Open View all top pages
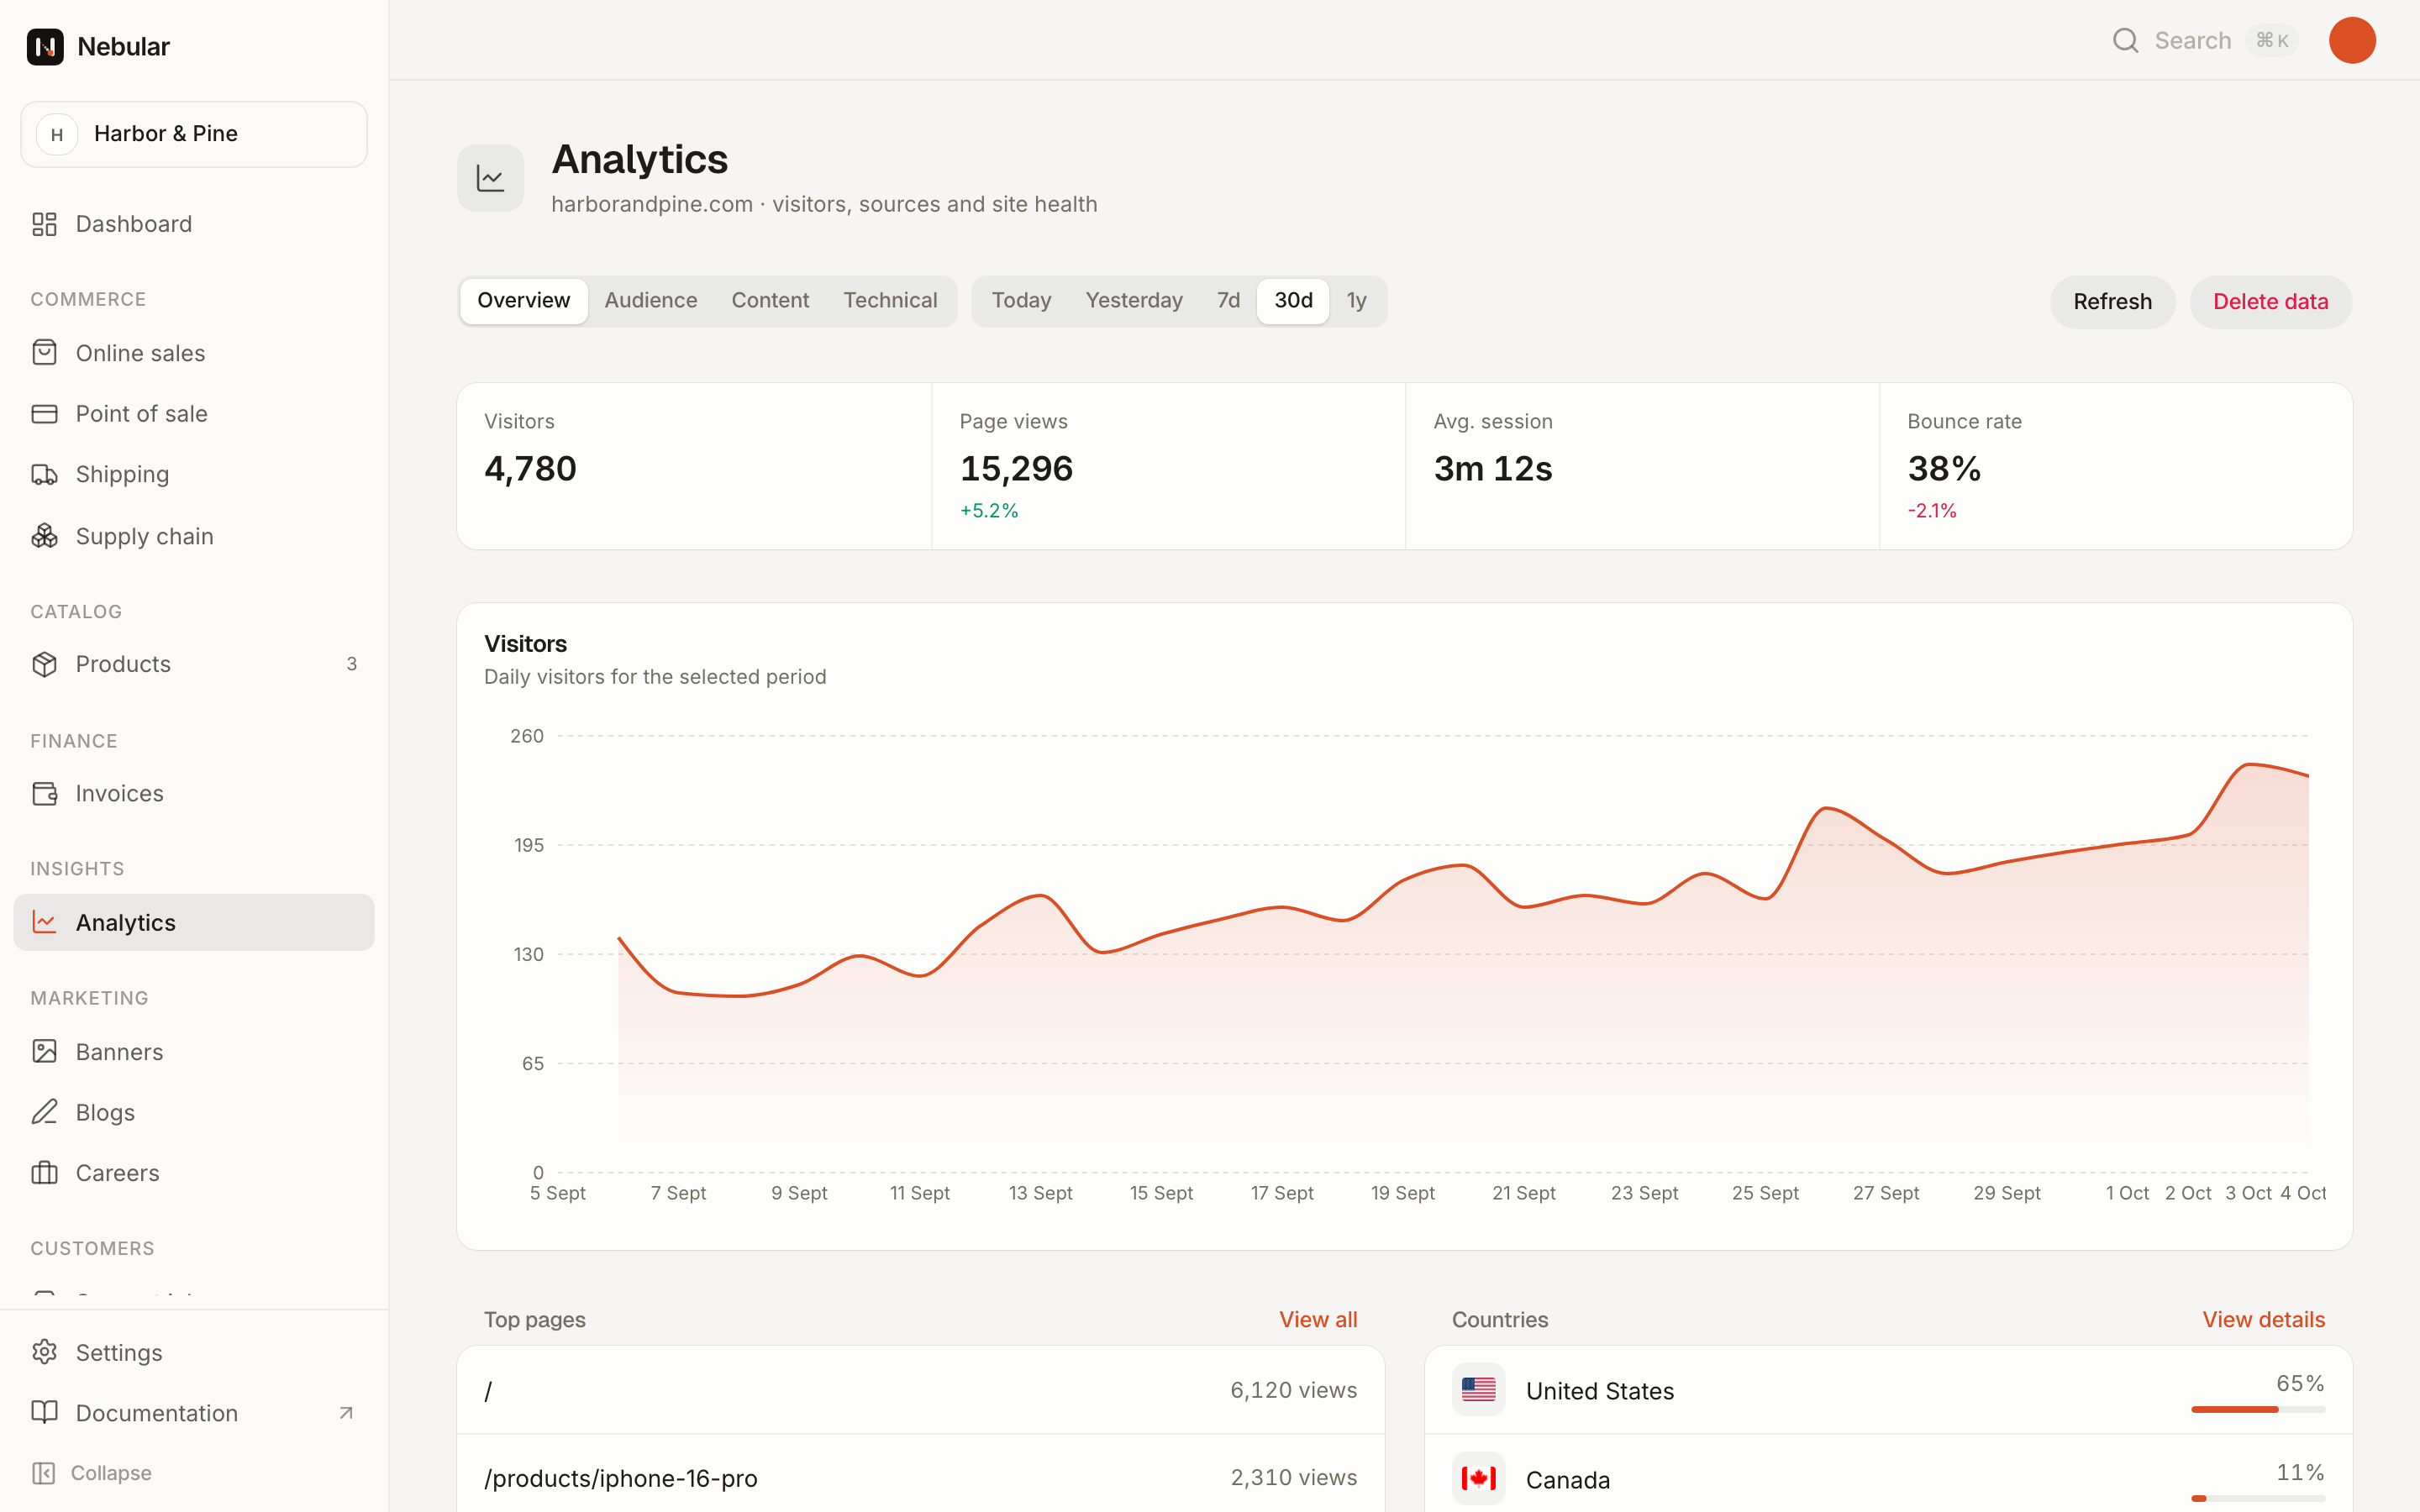2420x1512 pixels. coord(1318,1320)
